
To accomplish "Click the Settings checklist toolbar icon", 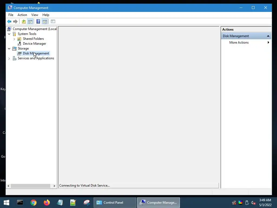I will coord(53,22).
